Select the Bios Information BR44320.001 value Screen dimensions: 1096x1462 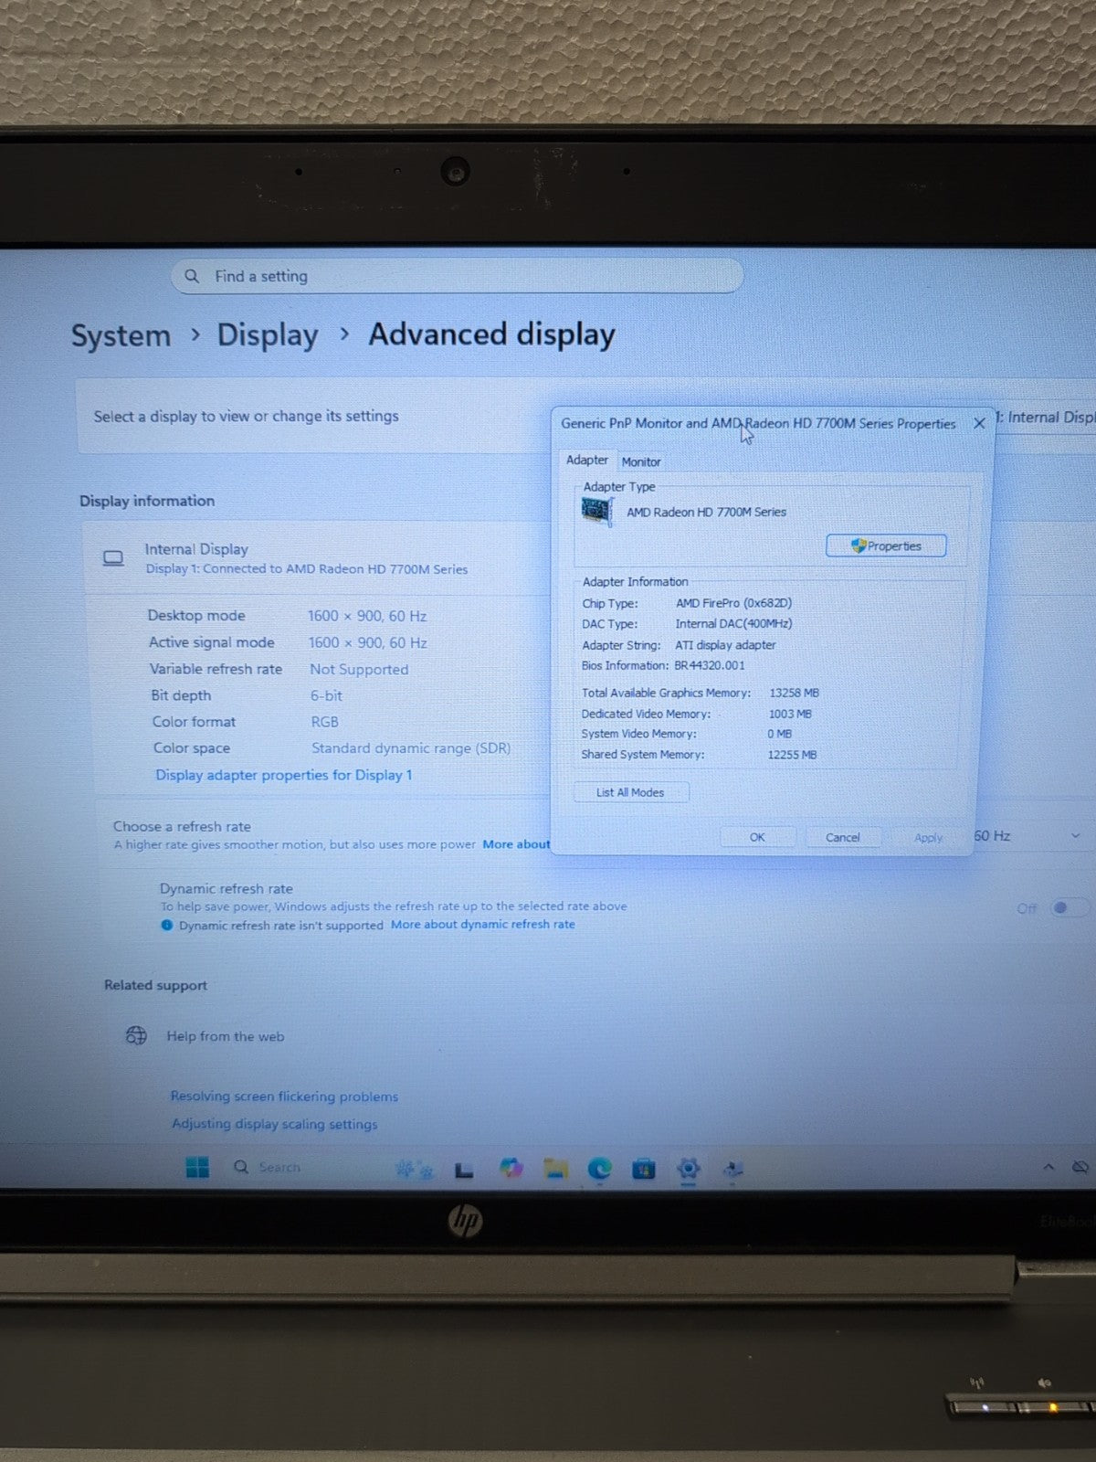tap(710, 665)
